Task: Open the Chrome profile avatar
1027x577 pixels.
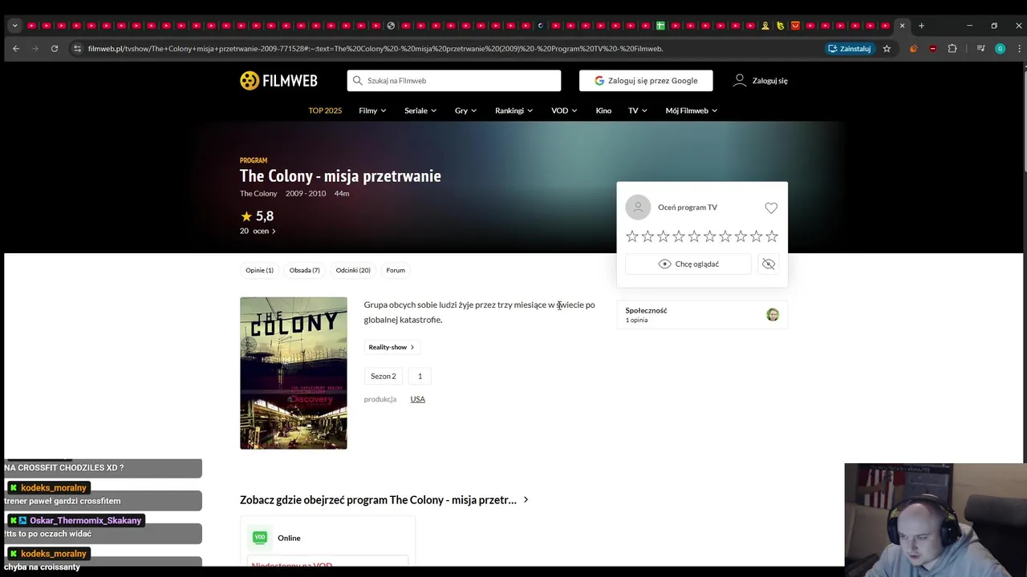Action: (x=1000, y=48)
